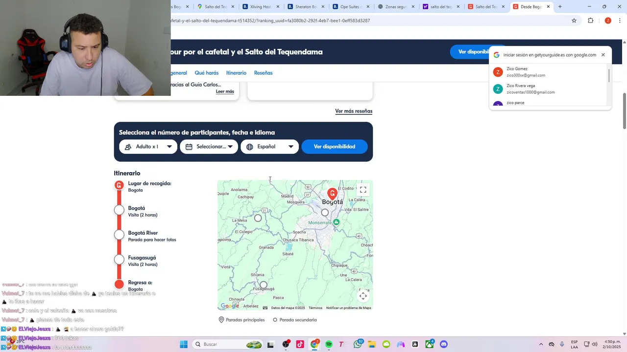Switch to the Xliving Host tab
Image resolution: width=627 pixels, height=352 pixels.
(261, 7)
